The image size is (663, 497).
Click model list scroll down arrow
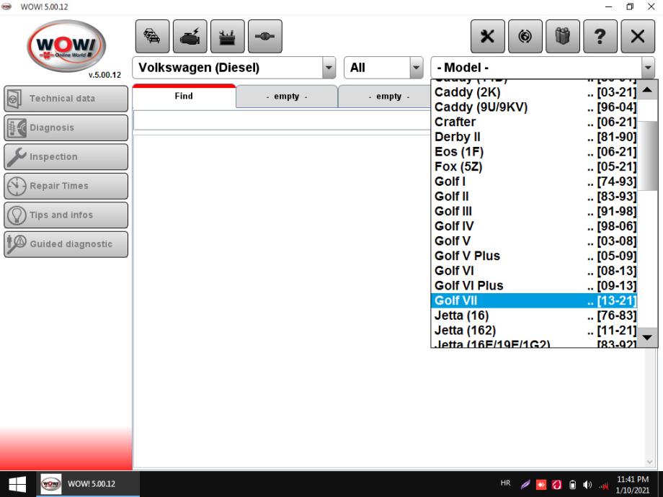pyautogui.click(x=647, y=337)
